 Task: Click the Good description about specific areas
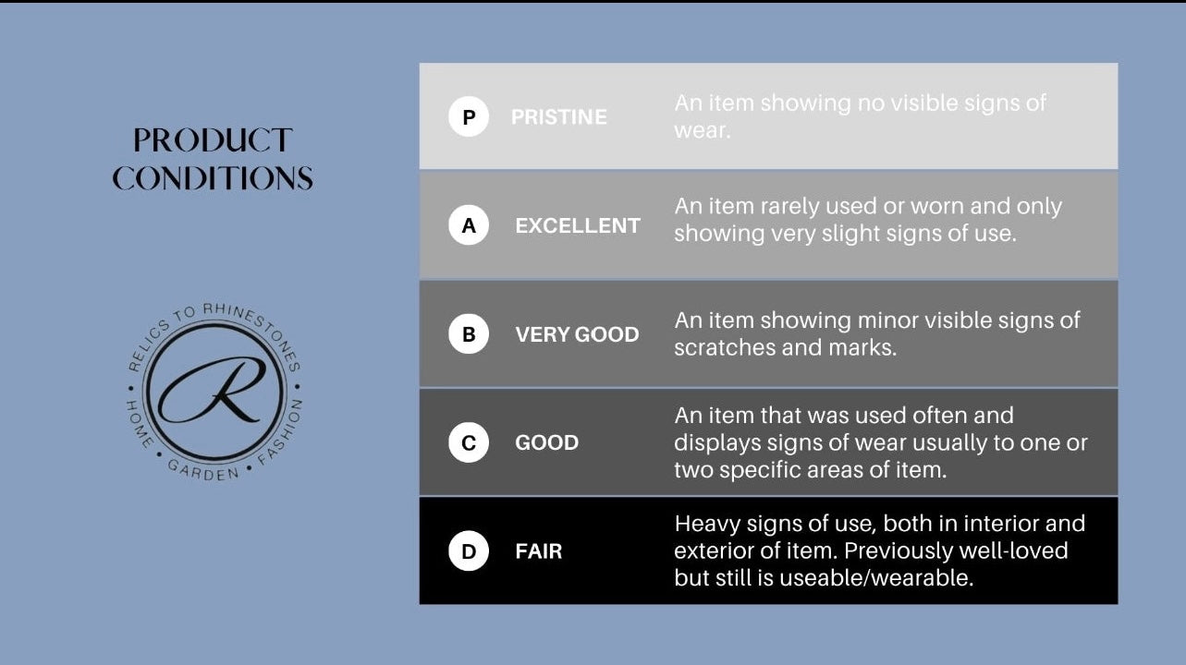[880, 442]
